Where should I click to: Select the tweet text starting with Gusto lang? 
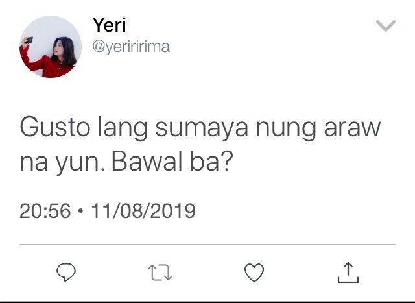(x=200, y=145)
